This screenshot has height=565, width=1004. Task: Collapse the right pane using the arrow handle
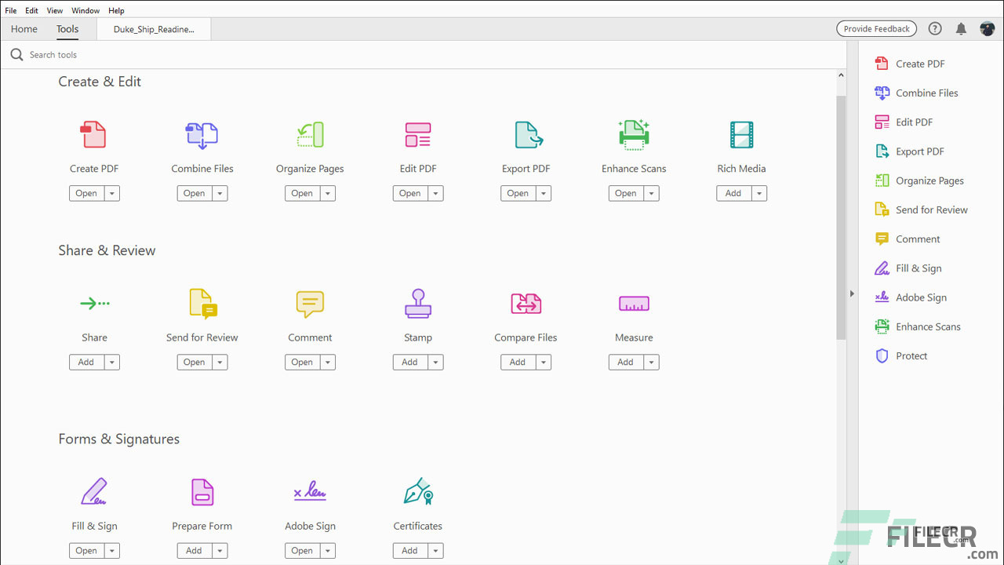pos(852,293)
